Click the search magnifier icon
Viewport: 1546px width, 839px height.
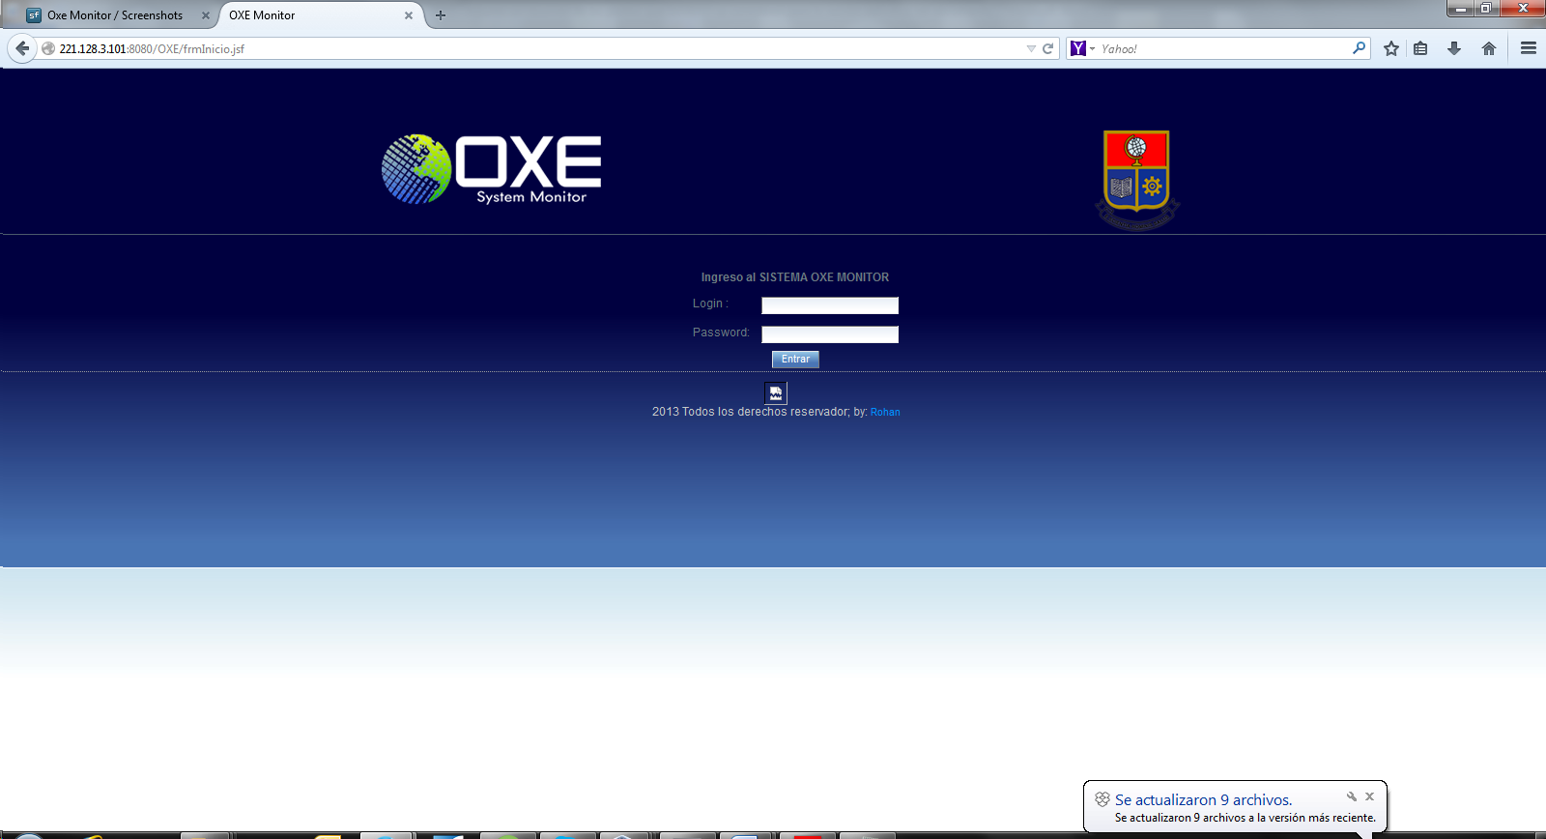(1360, 47)
